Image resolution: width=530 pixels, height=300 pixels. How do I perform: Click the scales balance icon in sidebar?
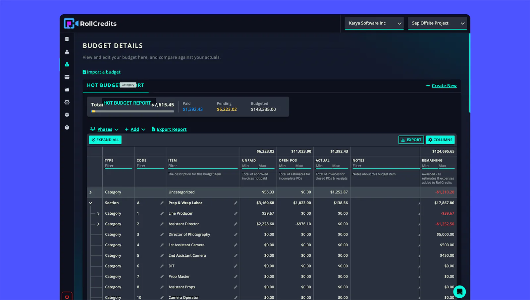point(67,102)
